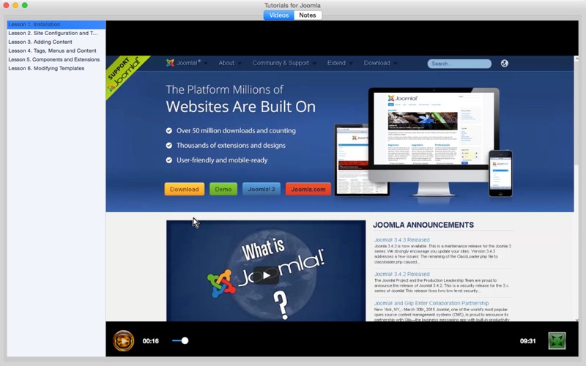Click the Joomla logo inside video thumbnail
Screen dimensions: 586x366
(221, 284)
